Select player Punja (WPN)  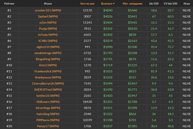click(x=48, y=28)
